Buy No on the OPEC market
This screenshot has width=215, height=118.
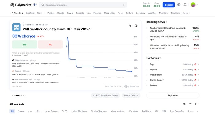(50, 44)
